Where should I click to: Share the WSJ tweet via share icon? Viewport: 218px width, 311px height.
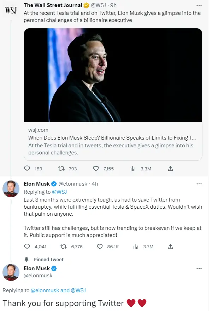click(170, 169)
